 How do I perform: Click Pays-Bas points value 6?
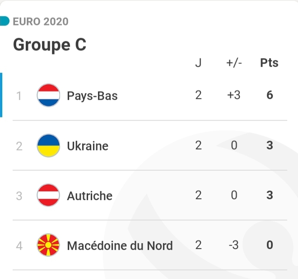270,96
